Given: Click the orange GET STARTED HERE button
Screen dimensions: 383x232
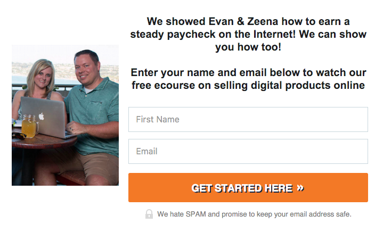Looking at the screenshot, I should pos(248,188).
